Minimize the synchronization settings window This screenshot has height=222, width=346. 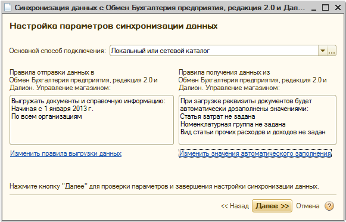[x=314, y=8]
